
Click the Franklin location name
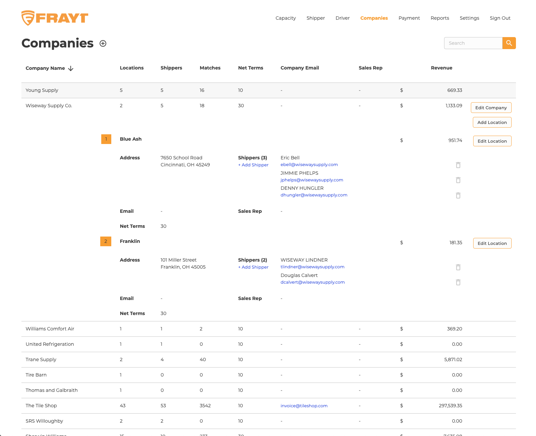pyautogui.click(x=130, y=241)
